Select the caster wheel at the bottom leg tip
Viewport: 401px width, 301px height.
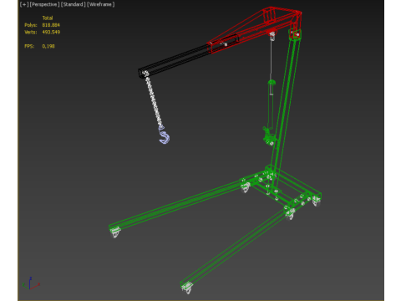click(x=187, y=288)
